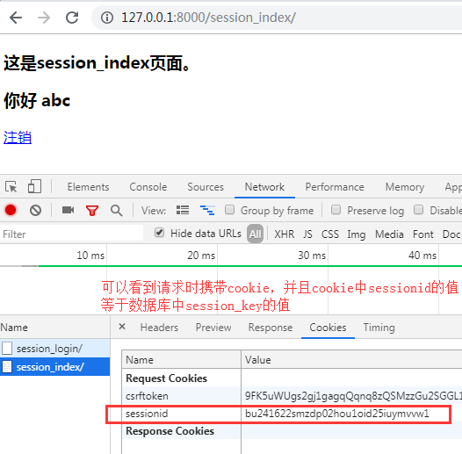Reload the page with the refresh icon
This screenshot has height=454, width=462.
coord(72,18)
